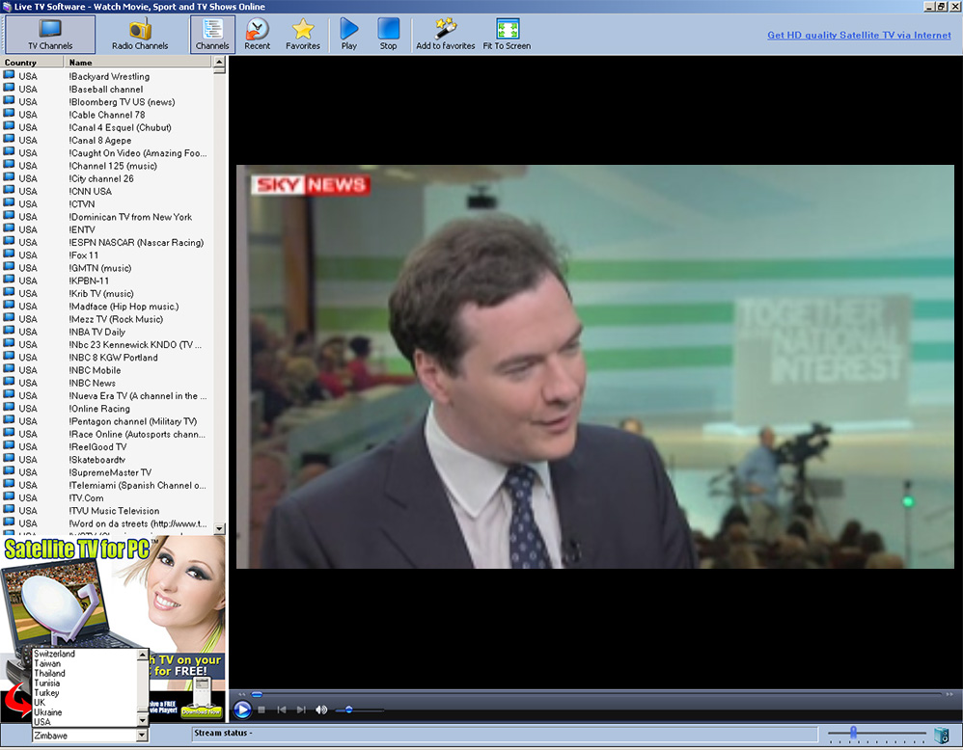Select !Online Racing channel
This screenshot has height=750, width=963.
pyautogui.click(x=99, y=408)
